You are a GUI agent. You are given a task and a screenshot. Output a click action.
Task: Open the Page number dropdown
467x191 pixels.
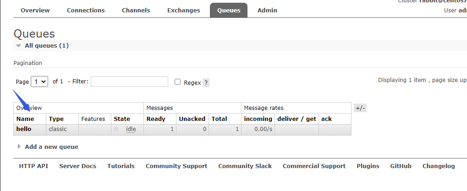pos(39,82)
